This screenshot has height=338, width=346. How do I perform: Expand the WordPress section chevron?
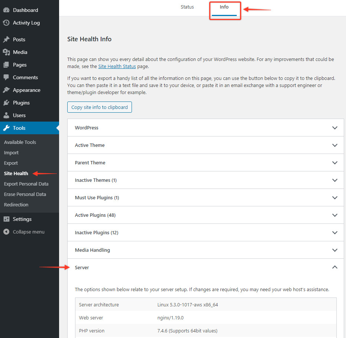334,128
